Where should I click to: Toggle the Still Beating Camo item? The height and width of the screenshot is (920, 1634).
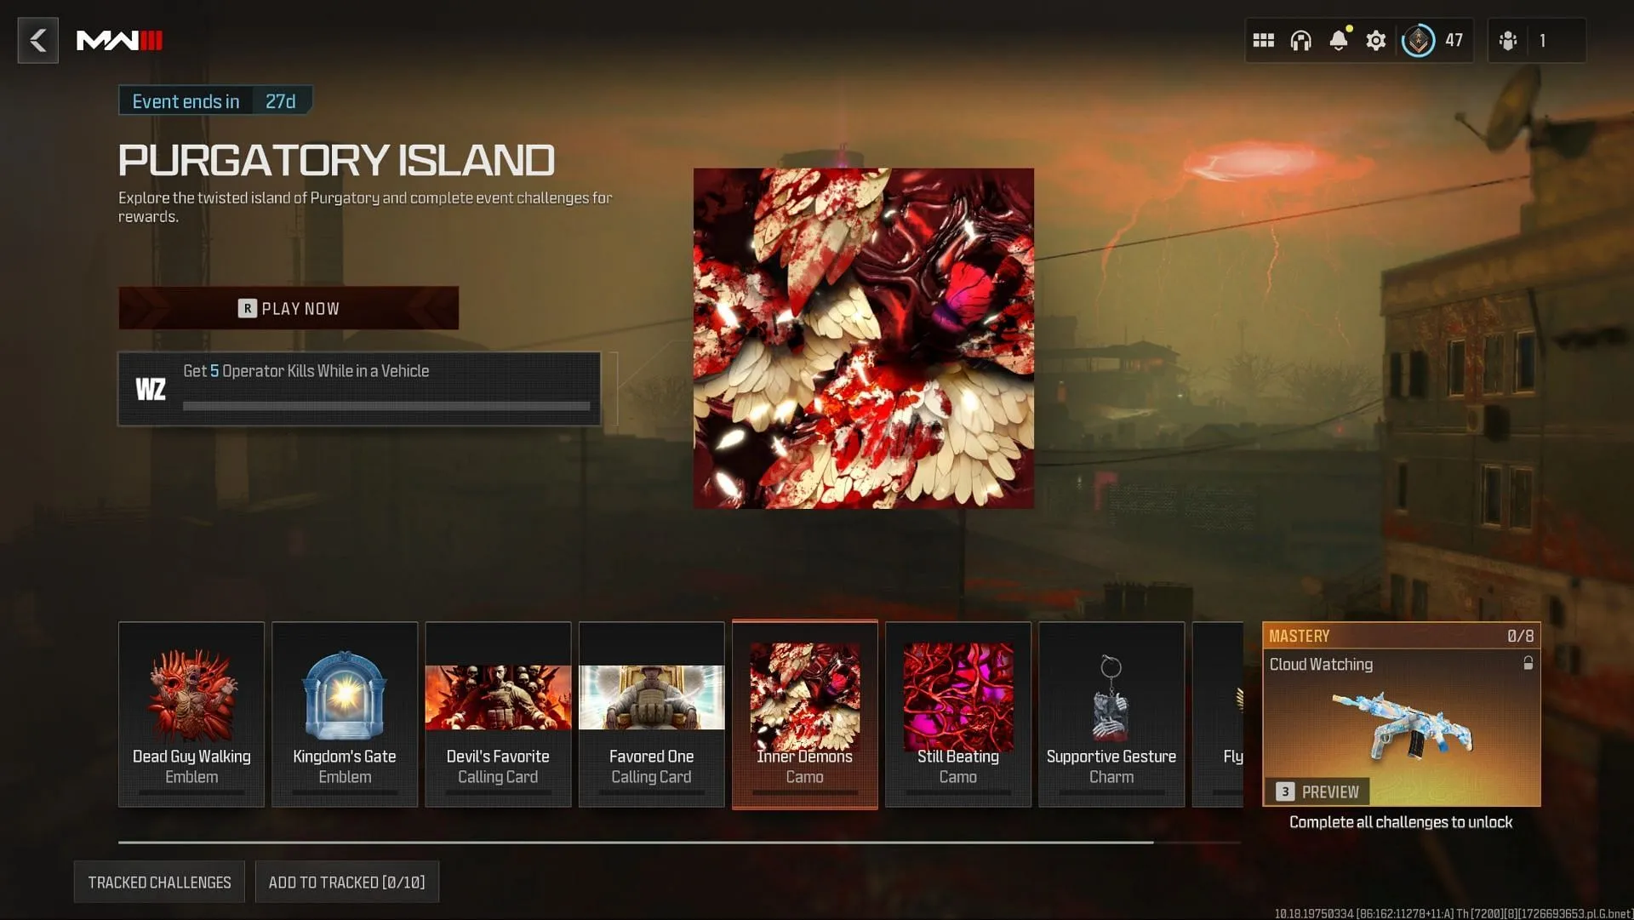[958, 713]
